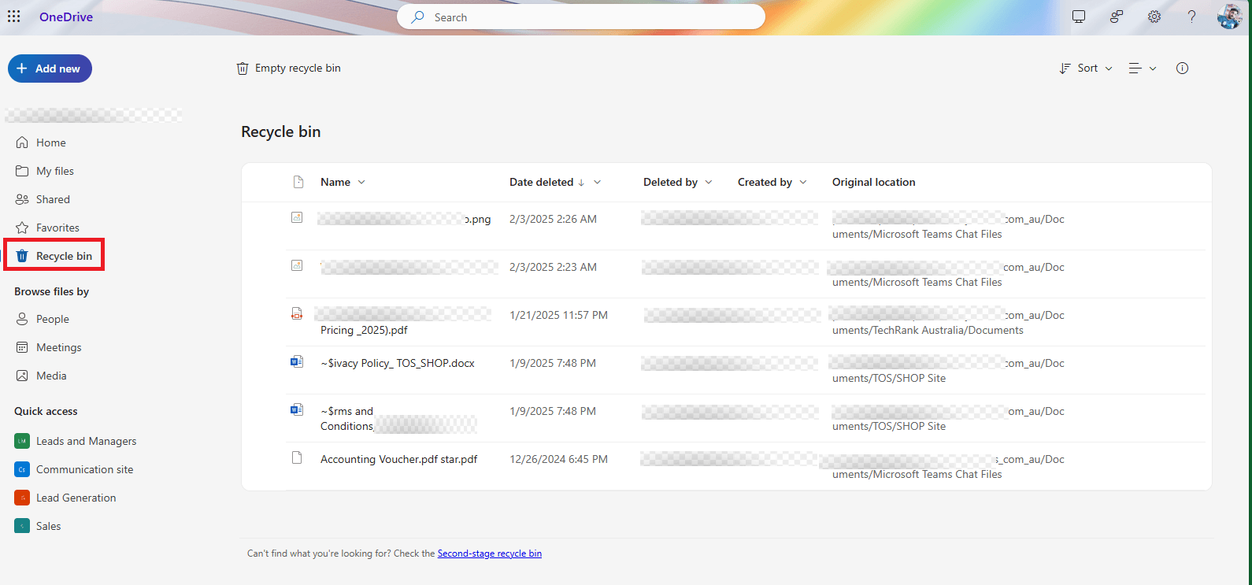Click the Search input field

pyautogui.click(x=581, y=17)
